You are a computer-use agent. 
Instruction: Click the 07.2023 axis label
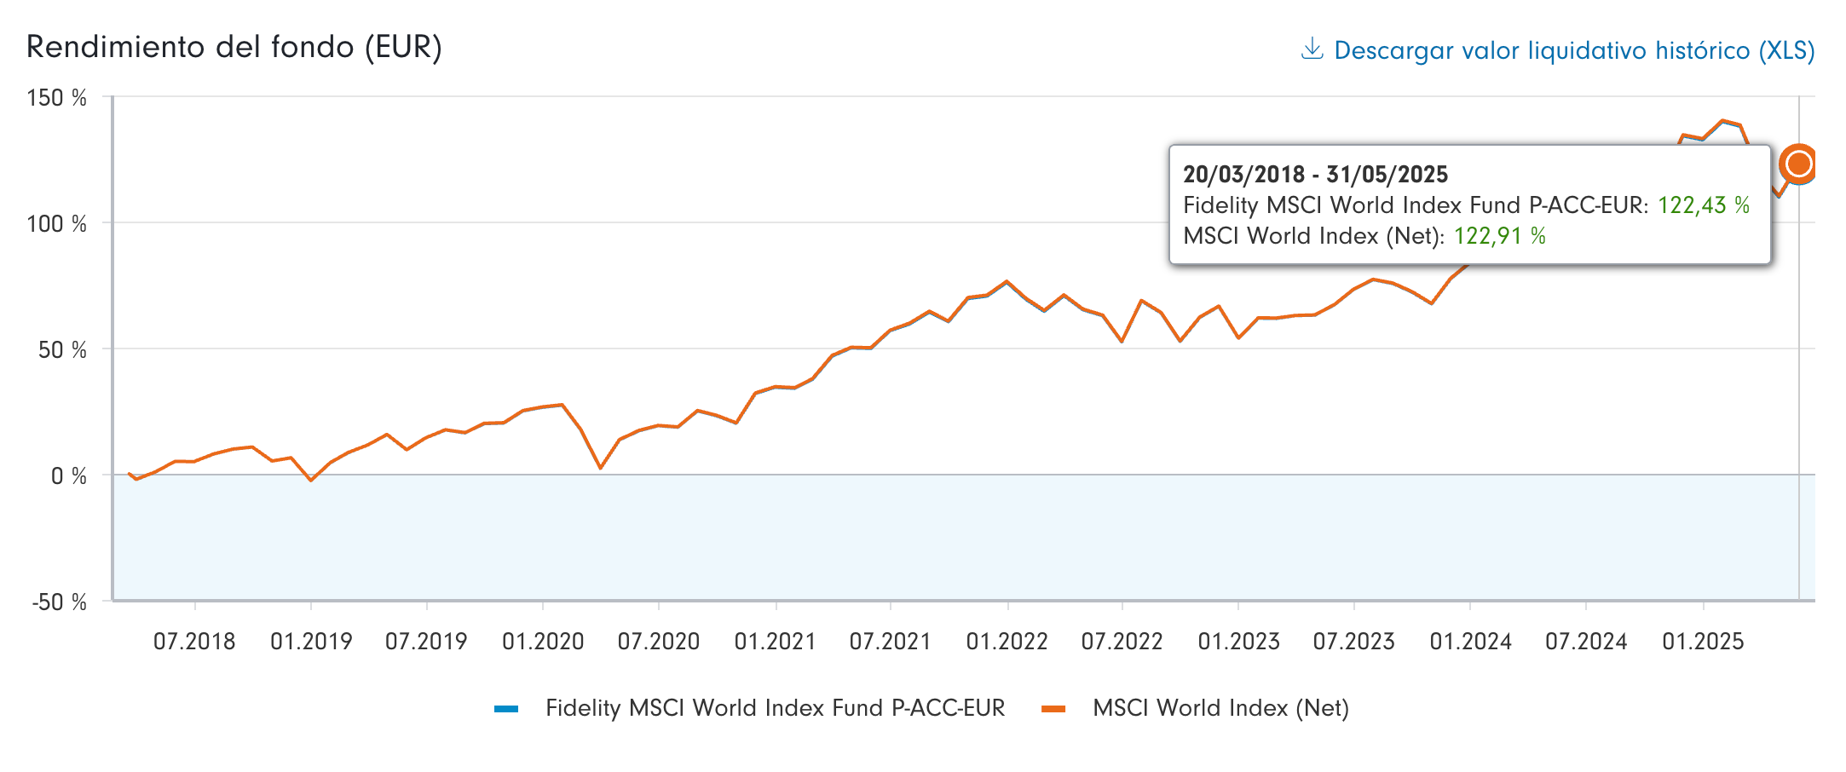coord(1354,642)
